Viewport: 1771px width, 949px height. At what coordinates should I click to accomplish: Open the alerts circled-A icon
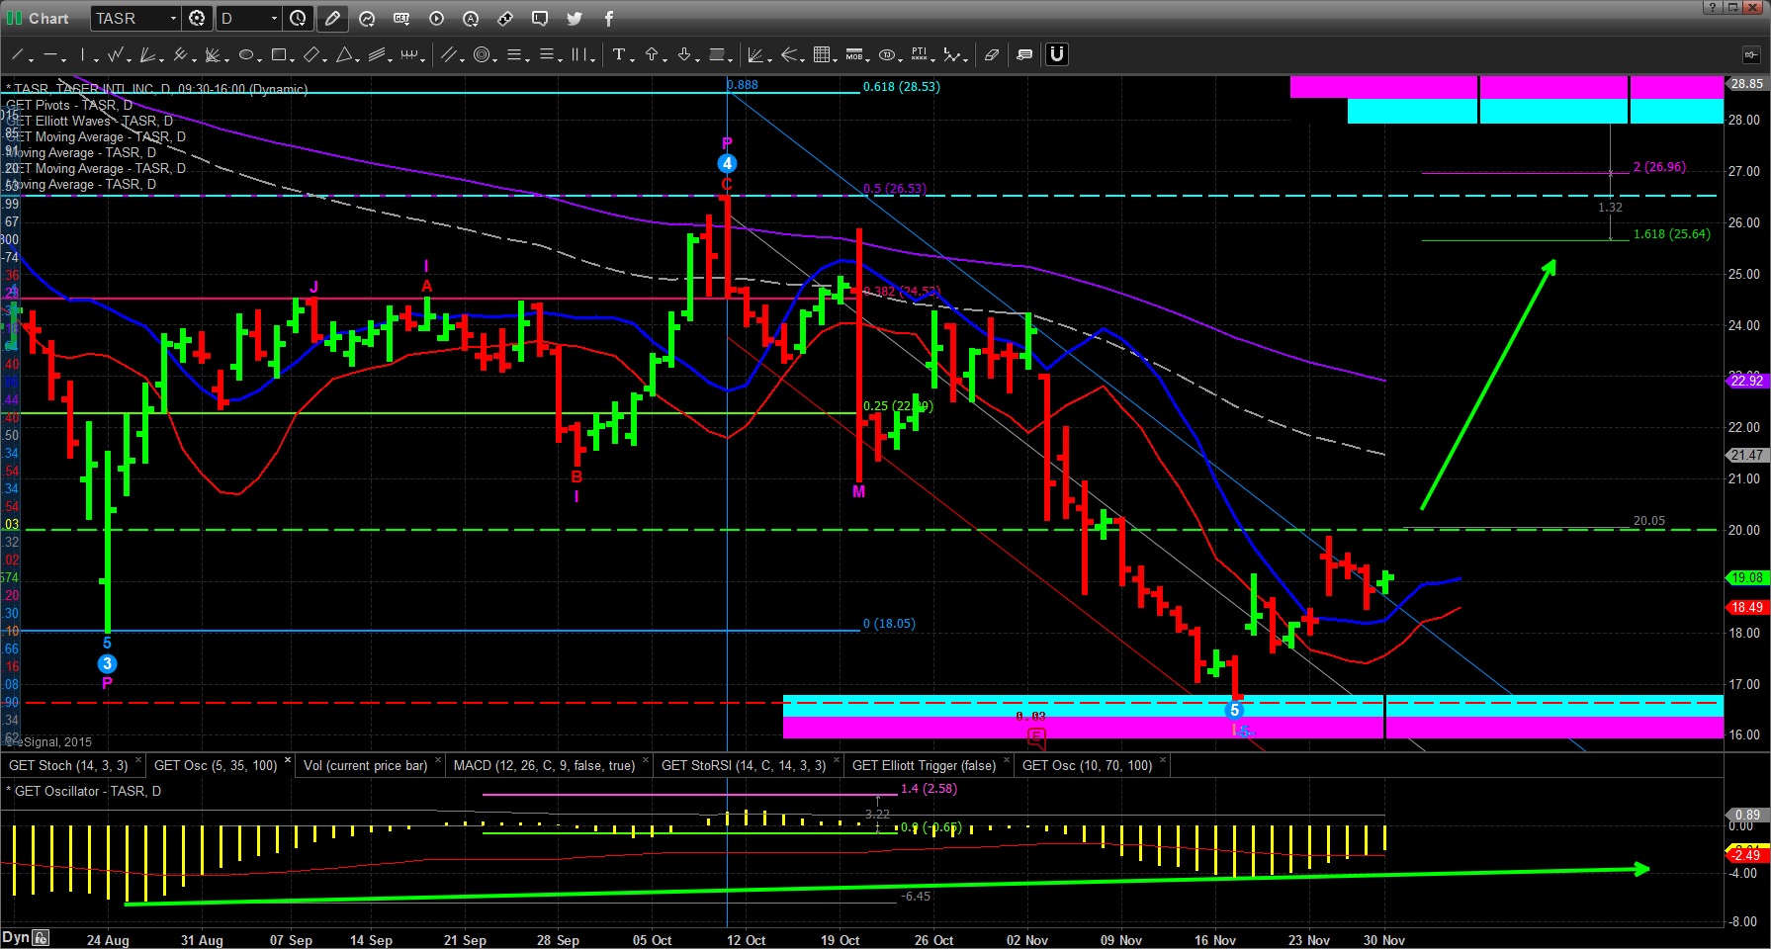(471, 18)
